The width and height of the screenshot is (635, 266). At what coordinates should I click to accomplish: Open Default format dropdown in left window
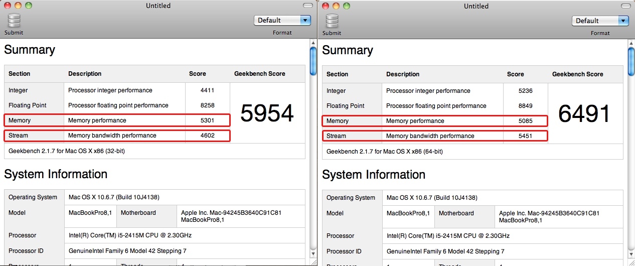283,20
